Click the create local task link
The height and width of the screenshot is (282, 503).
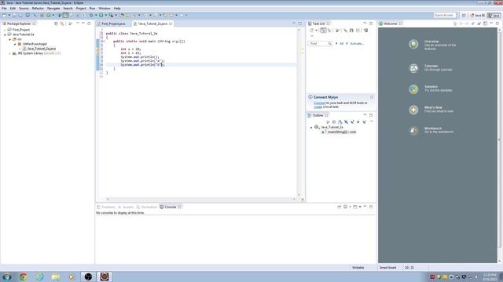pos(318,107)
